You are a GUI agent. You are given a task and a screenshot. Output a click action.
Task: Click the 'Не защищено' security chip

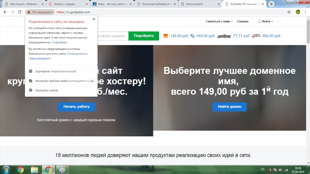point(40,12)
